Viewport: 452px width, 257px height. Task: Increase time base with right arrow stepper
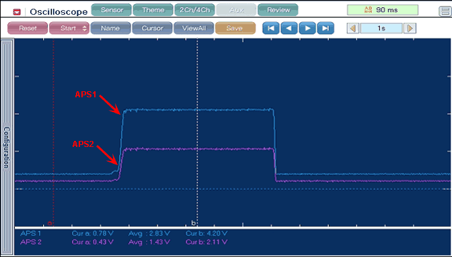(410, 28)
